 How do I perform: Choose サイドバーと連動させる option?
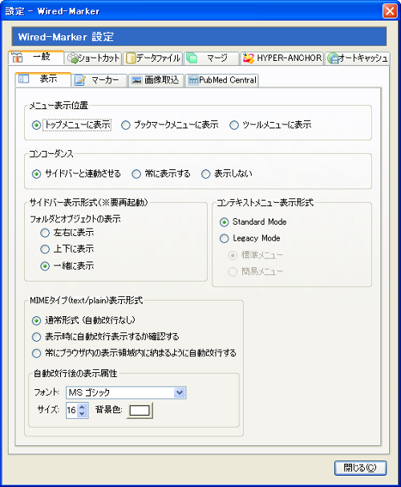click(x=36, y=174)
